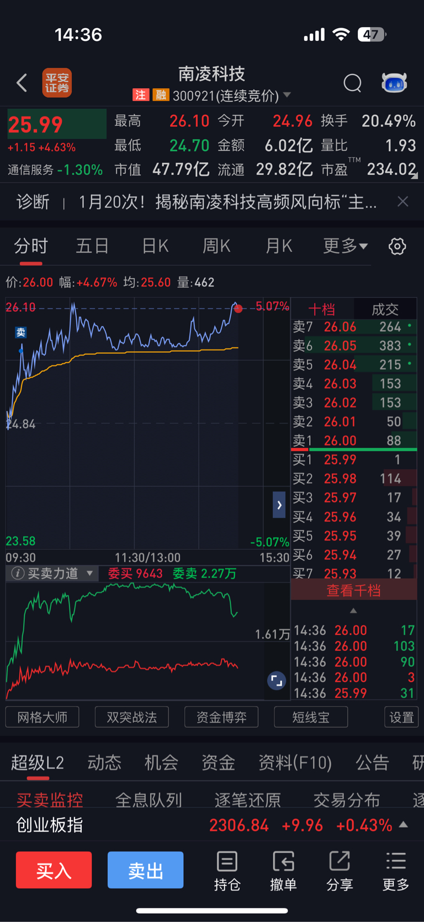Image resolution: width=424 pixels, height=922 pixels.
Task: Open the 更多 menu icon at bottom
Action: (396, 871)
